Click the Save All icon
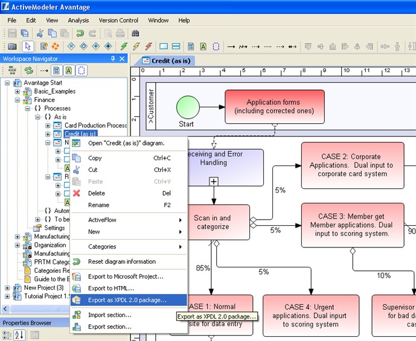 click(25, 33)
